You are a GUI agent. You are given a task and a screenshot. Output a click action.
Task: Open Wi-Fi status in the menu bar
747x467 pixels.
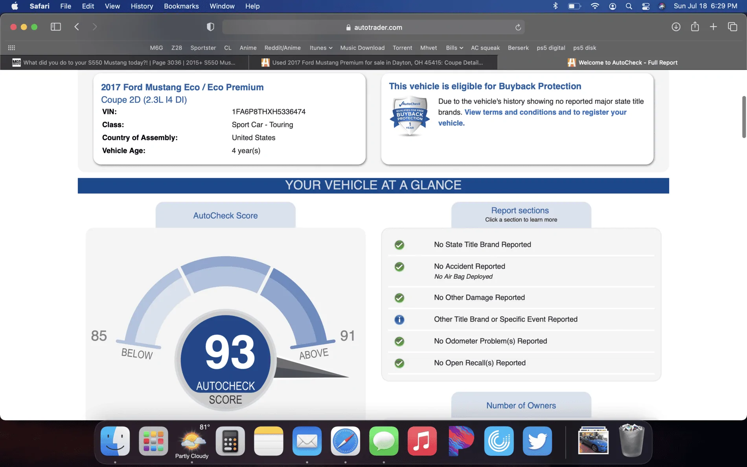pos(595,6)
